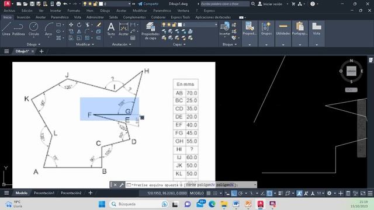The height and width of the screenshot is (210, 374).
Task: Select the Array tool in Modificar panel
Action: 87,38
